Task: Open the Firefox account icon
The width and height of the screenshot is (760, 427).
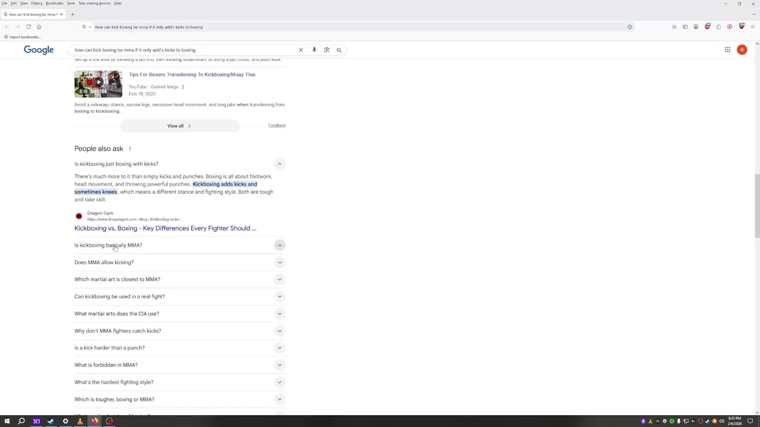Action: [x=696, y=27]
